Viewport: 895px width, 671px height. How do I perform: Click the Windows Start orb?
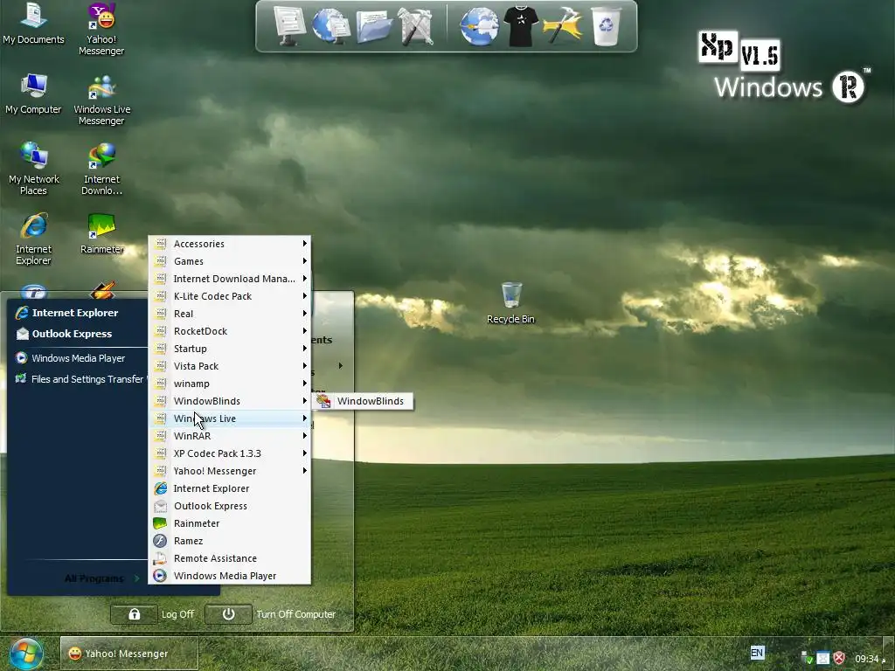click(x=25, y=654)
